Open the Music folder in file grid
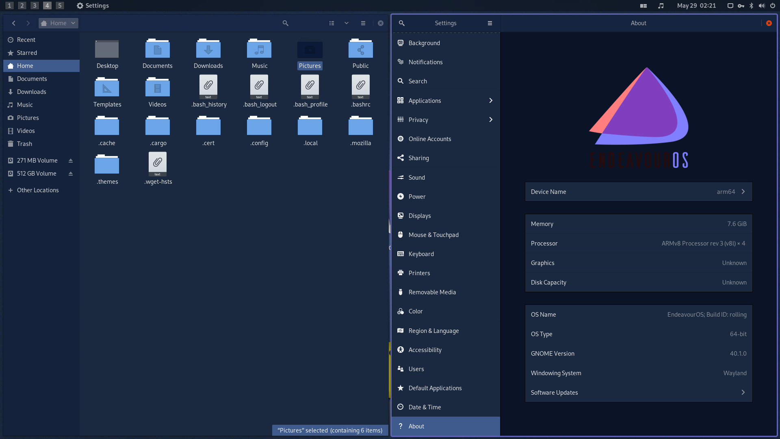The width and height of the screenshot is (780, 439). (x=259, y=49)
